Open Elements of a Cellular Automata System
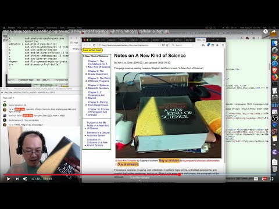279x209 pixels. pyautogui.click(x=98, y=134)
